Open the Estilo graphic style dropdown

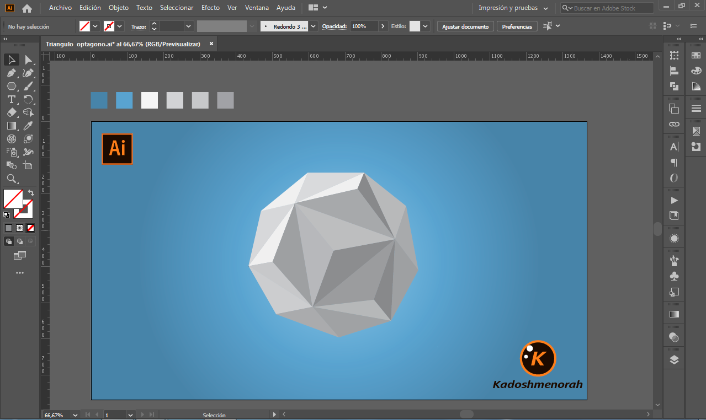tap(426, 26)
